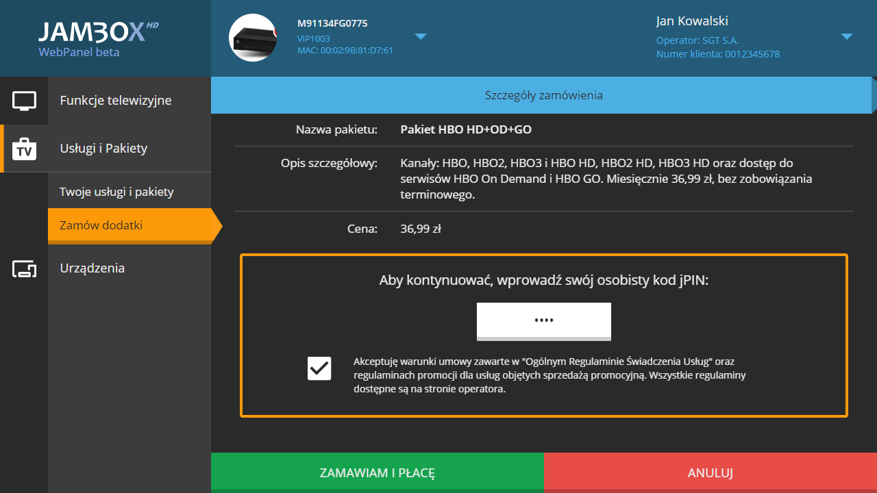Click the terms acceptance text paragraph
This screenshot has width=877, height=493.
coord(549,375)
